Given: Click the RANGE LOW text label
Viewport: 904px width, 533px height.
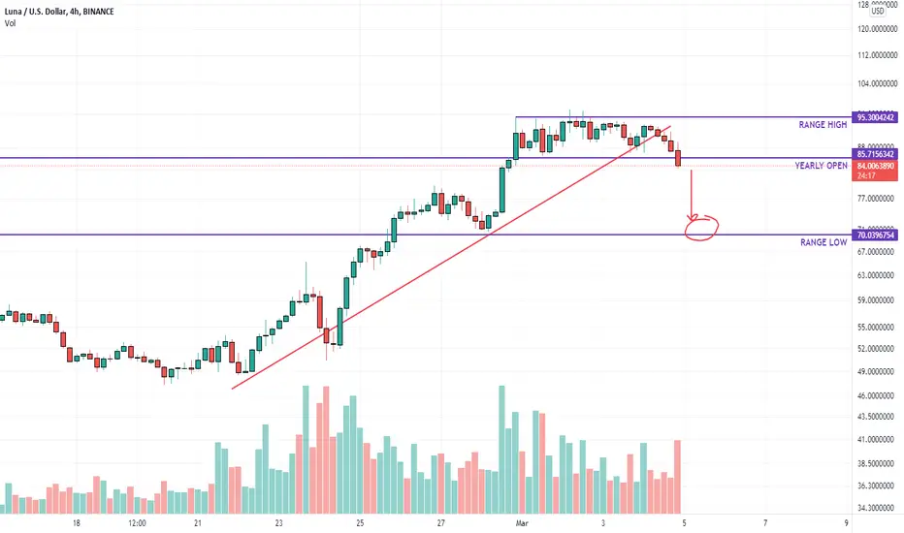Looking at the screenshot, I should tap(823, 242).
